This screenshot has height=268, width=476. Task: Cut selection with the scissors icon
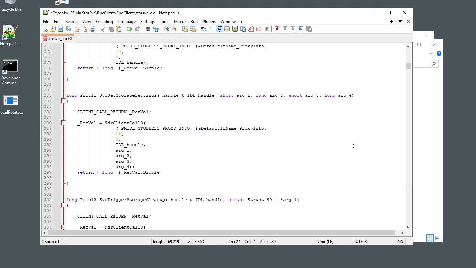tap(103, 29)
